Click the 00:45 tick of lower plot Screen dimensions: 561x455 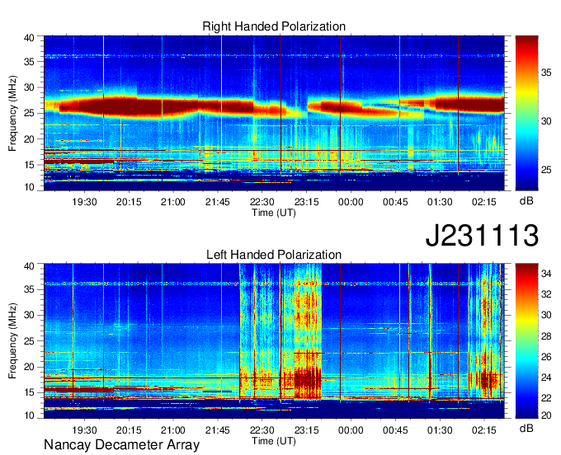click(395, 430)
